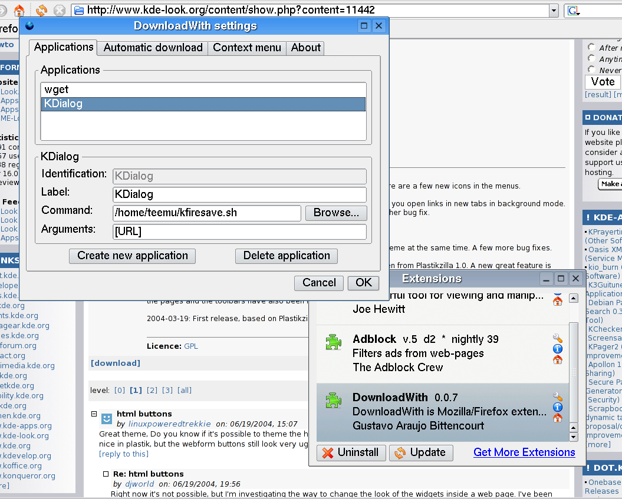This screenshot has width=622, height=499.
Task: Close the Extensions window
Action: (575, 279)
